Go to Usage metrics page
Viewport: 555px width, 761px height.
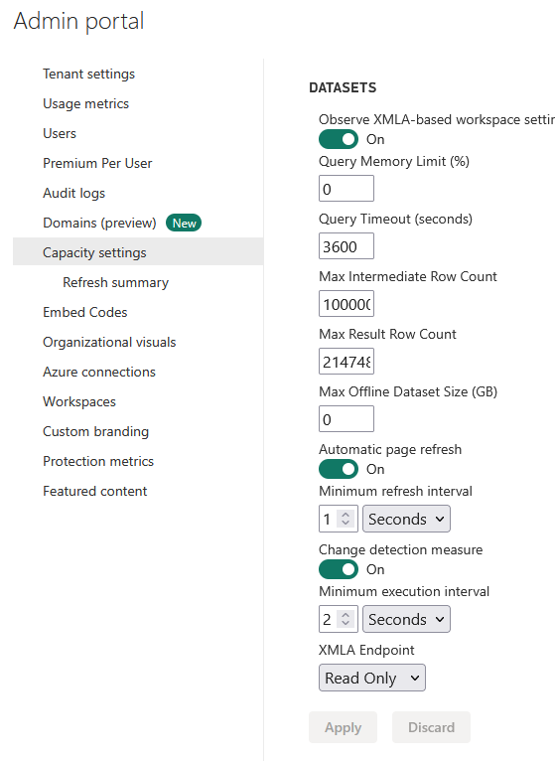pos(85,103)
